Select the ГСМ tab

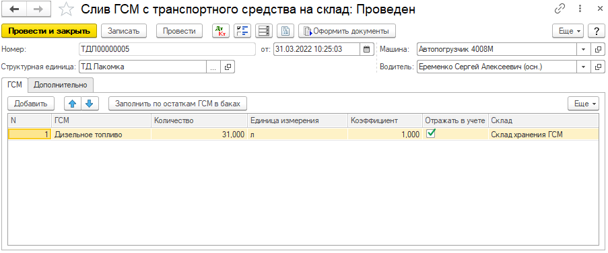coord(15,85)
